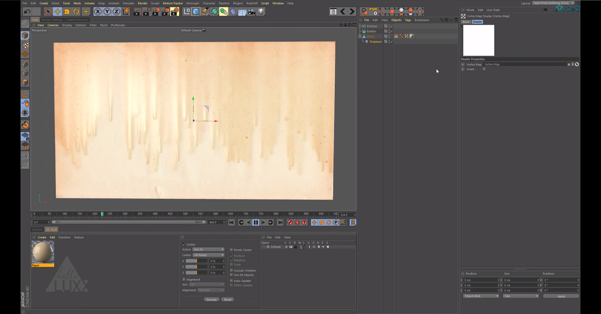The height and width of the screenshot is (314, 601).
Task: Open the Redshift menu
Action: point(252,3)
